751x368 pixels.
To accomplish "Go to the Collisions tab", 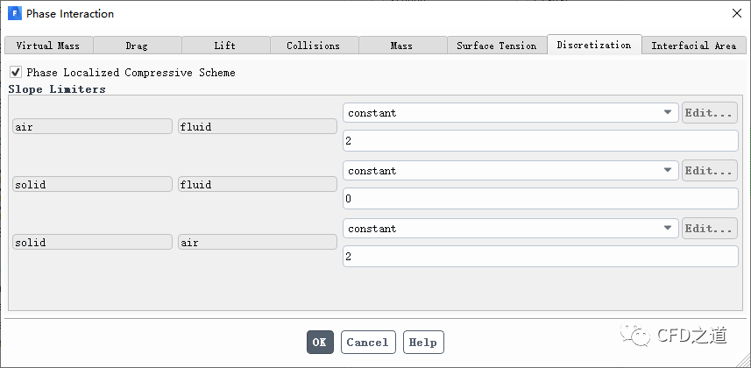I will 314,46.
